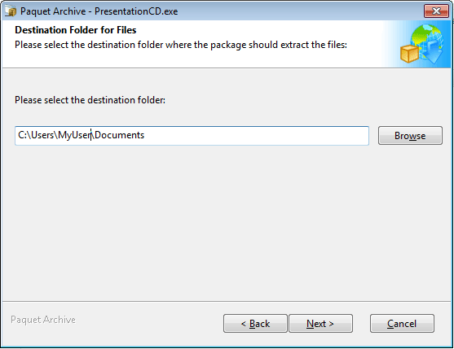Click the 'Destination Folder for Files' heading
Image resolution: width=454 pixels, height=349 pixels.
pyautogui.click(x=76, y=30)
